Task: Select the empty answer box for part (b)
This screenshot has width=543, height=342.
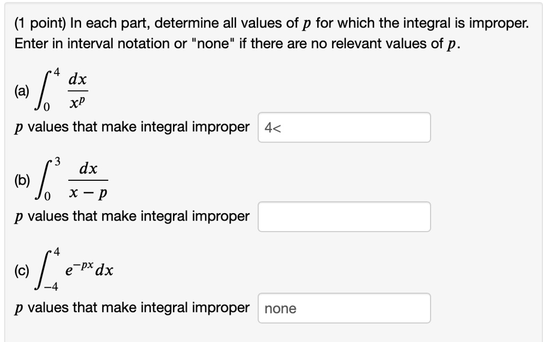Action: (x=344, y=216)
